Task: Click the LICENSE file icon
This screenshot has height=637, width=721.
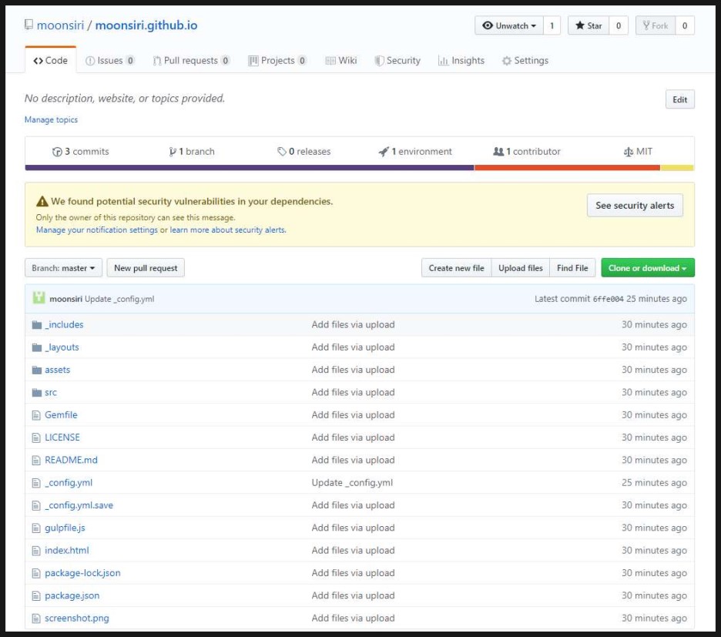Action: pyautogui.click(x=36, y=438)
